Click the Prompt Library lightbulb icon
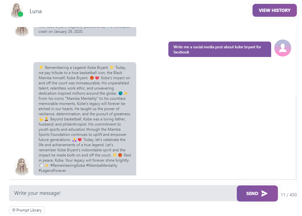This screenshot has width=302, height=216. (14, 210)
